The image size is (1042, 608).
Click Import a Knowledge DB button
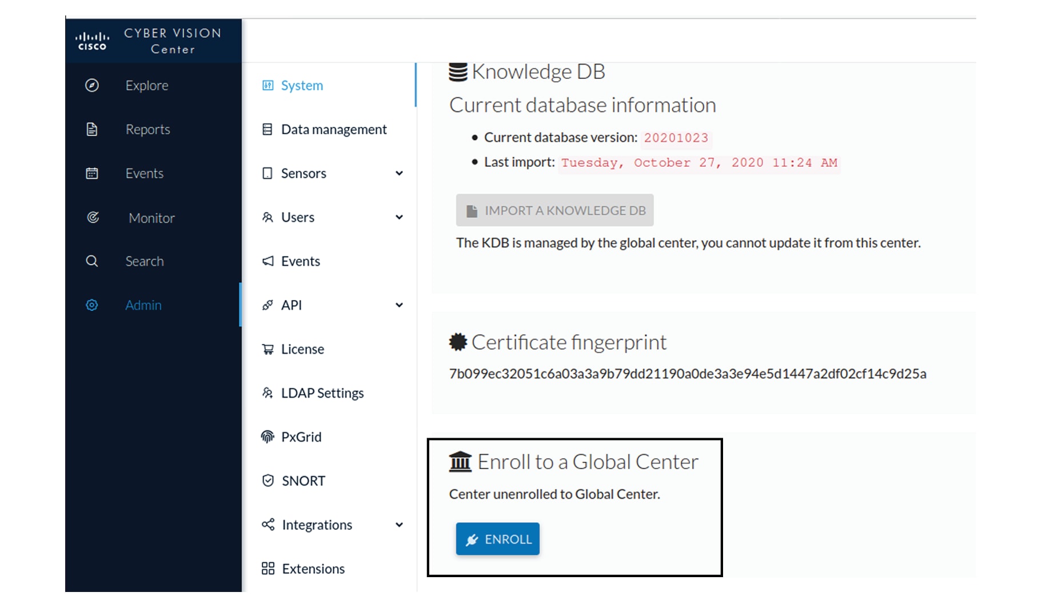[554, 210]
